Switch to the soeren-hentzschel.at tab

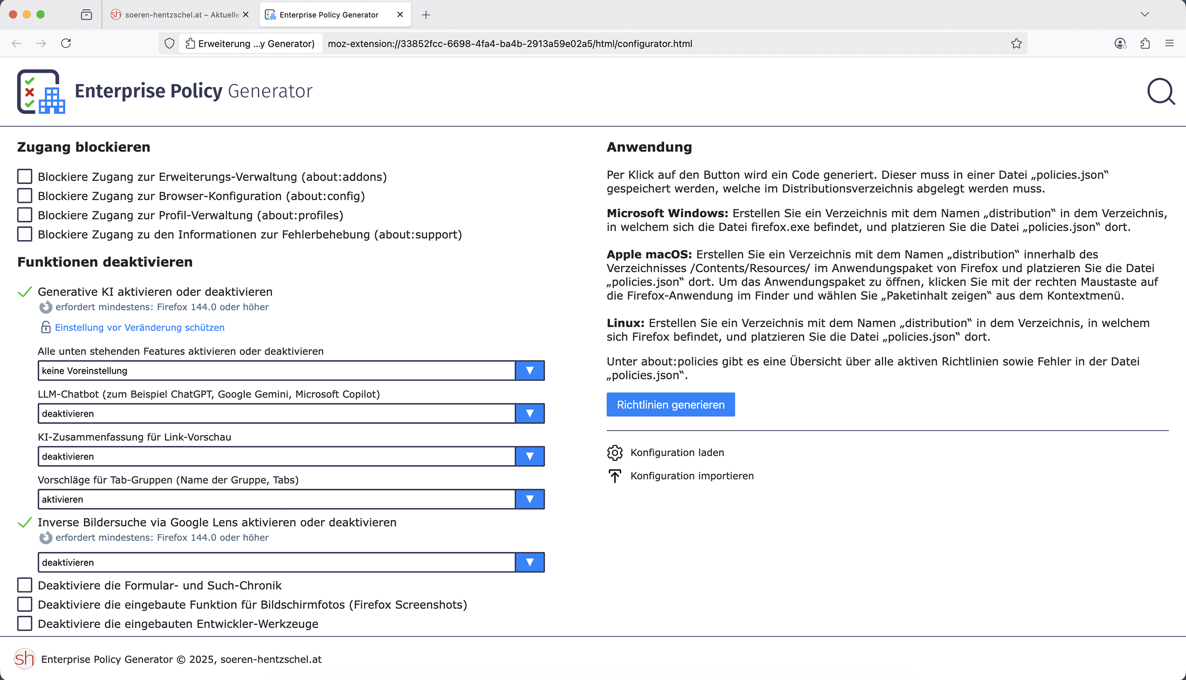180,15
